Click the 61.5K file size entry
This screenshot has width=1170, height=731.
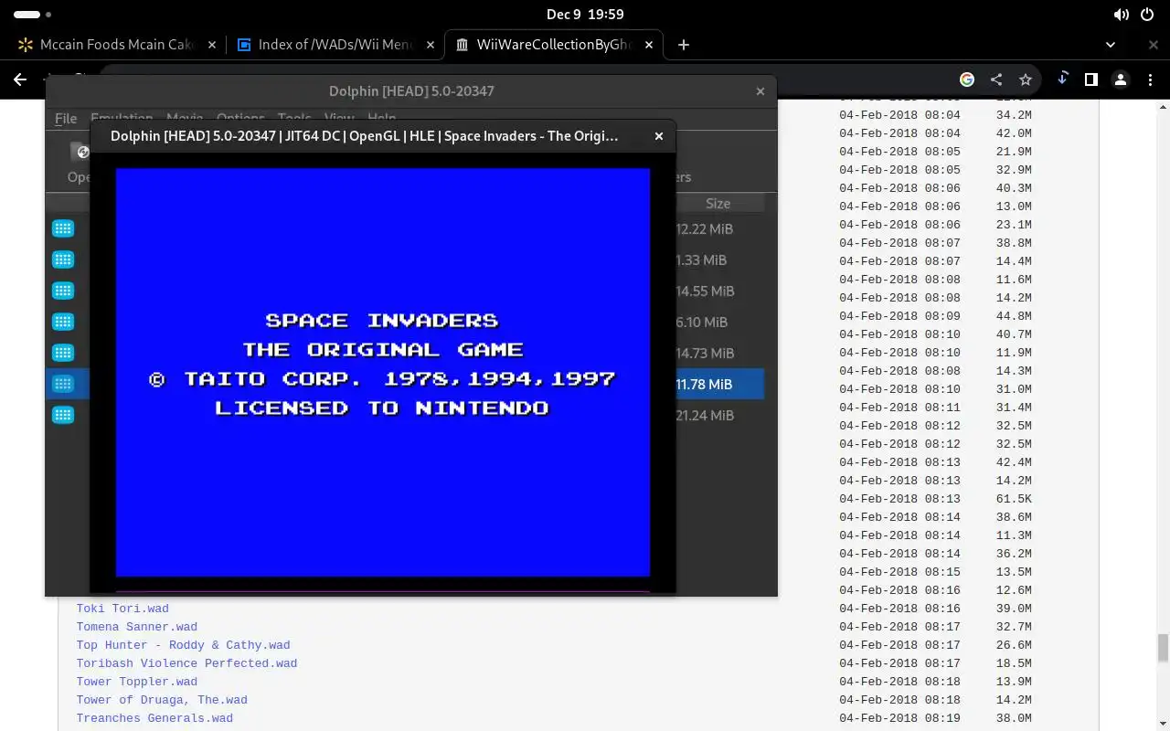point(1014,499)
